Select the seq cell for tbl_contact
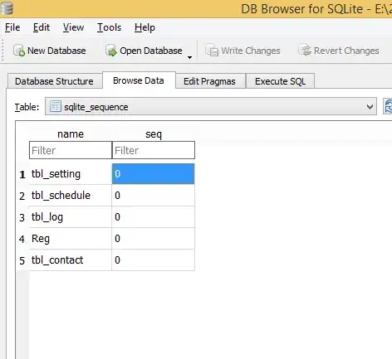This screenshot has width=392, height=359. tap(153, 260)
